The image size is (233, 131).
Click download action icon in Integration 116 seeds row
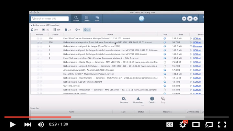(38, 42)
